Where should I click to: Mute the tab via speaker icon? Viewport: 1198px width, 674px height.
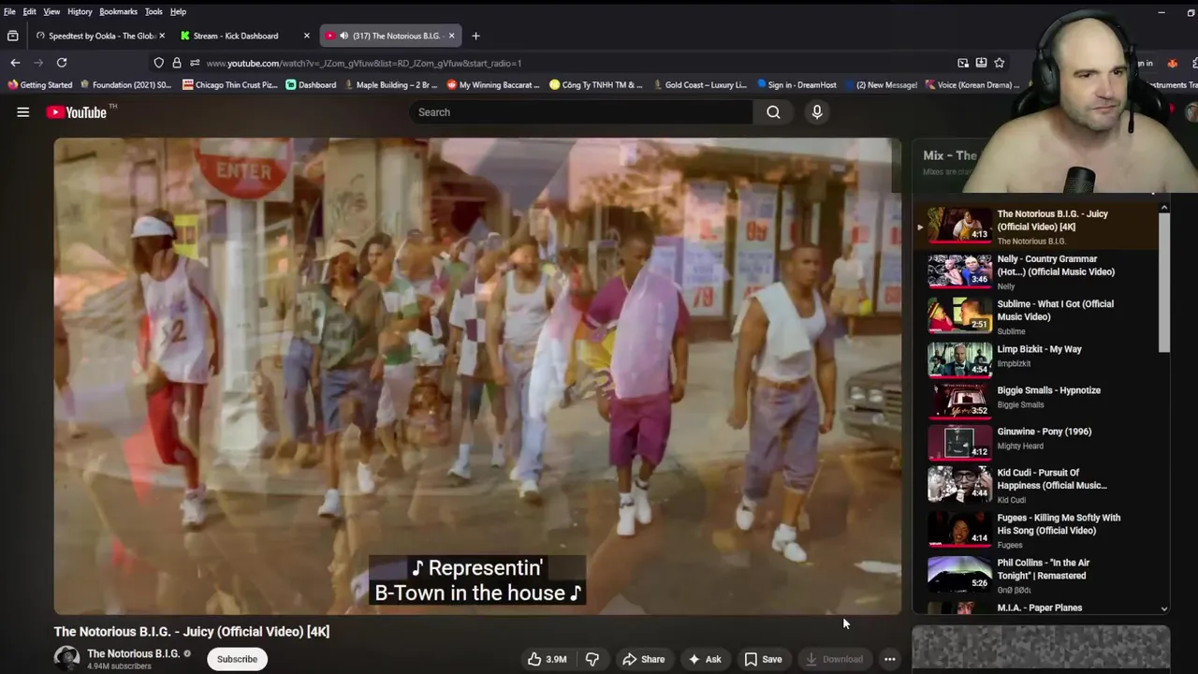343,36
